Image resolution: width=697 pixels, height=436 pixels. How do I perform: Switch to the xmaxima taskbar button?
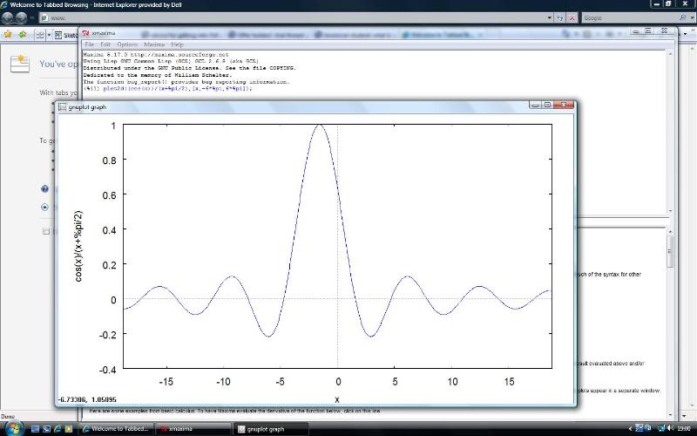193,429
